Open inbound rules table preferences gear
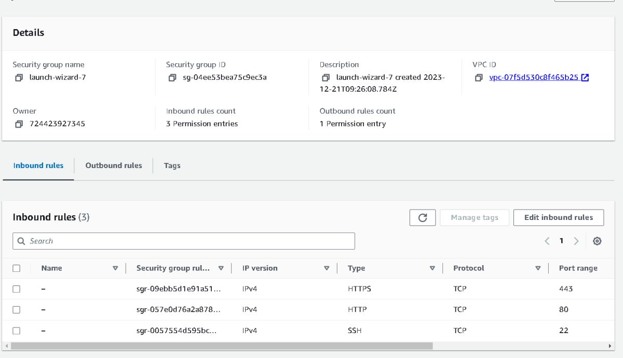This screenshot has height=358, width=623. tap(597, 241)
